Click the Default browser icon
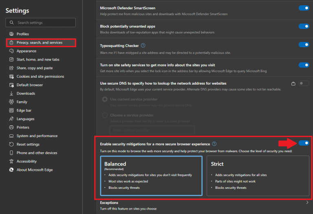The image size is (313, 214). [x=11, y=85]
